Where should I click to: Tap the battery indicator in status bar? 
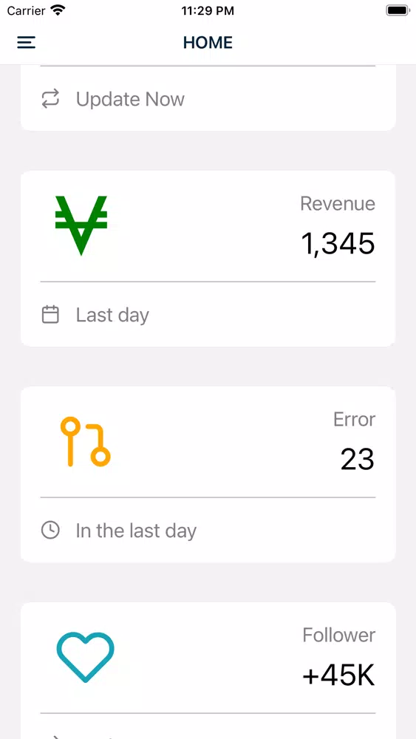398,11
